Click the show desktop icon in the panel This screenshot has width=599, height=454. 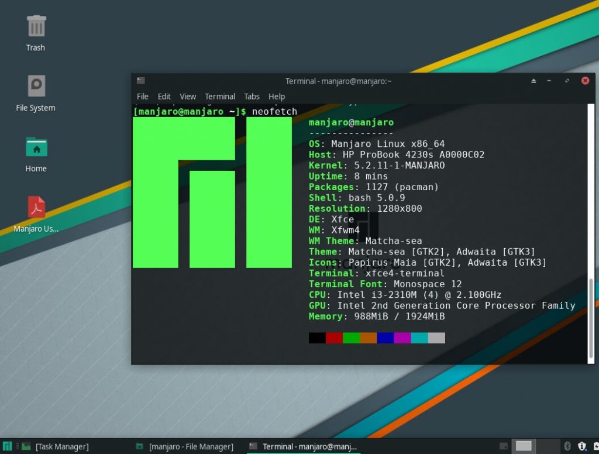tap(504, 446)
